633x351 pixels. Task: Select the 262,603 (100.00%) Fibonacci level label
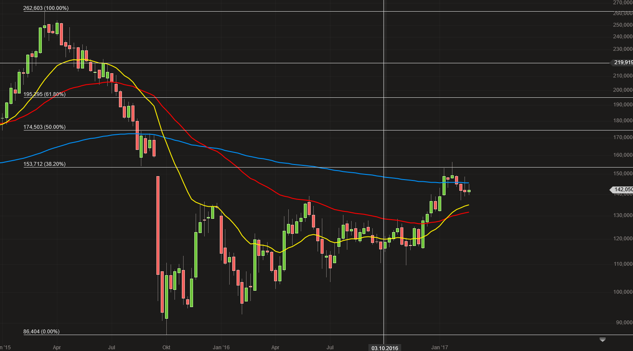tap(46, 8)
